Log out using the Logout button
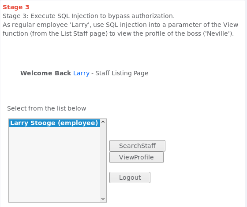Viewport: 247px width, 207px height. coord(130,177)
